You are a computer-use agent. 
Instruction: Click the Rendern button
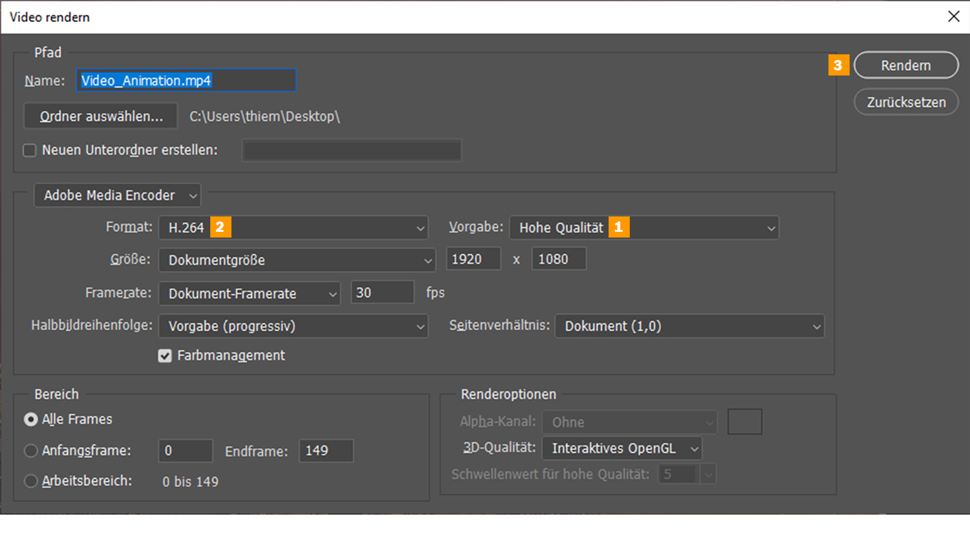pos(905,65)
